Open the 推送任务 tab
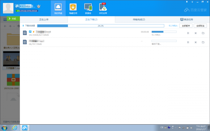Image resolution: width=210 pixels, height=131 pixels. (x=187, y=20)
